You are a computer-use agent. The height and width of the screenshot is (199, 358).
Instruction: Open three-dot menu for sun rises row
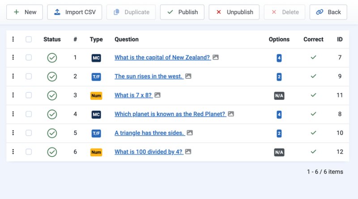[13, 76]
